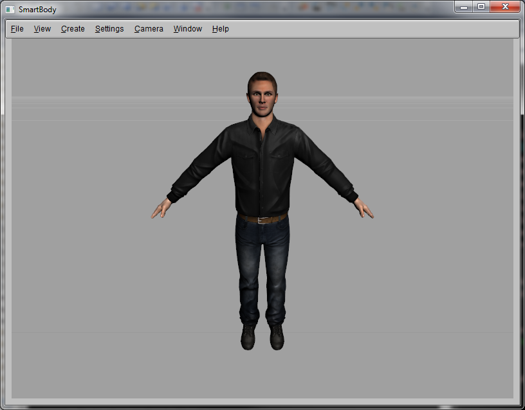
Task: Minimize the SmartBody window
Action: coord(464,6)
